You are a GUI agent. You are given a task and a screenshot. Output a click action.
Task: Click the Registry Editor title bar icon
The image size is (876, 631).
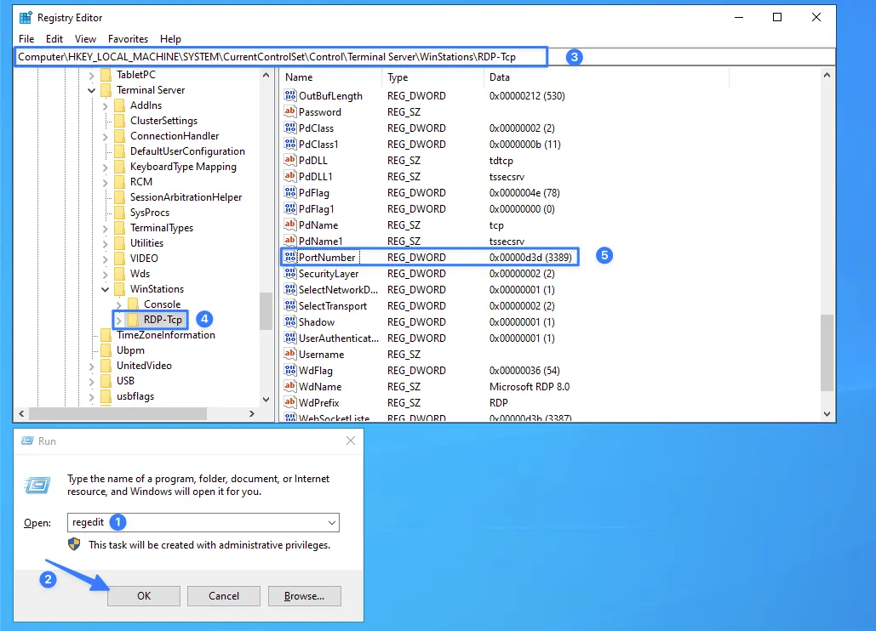(x=23, y=17)
